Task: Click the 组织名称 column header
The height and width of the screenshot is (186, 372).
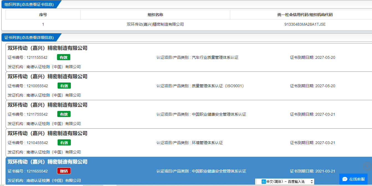Action: [x=155, y=15]
